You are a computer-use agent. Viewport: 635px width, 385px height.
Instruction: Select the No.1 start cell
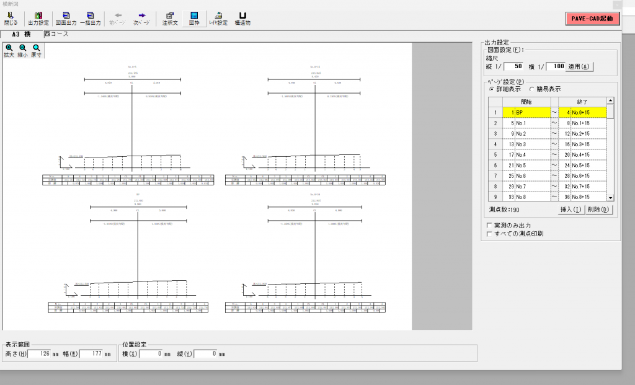point(526,123)
